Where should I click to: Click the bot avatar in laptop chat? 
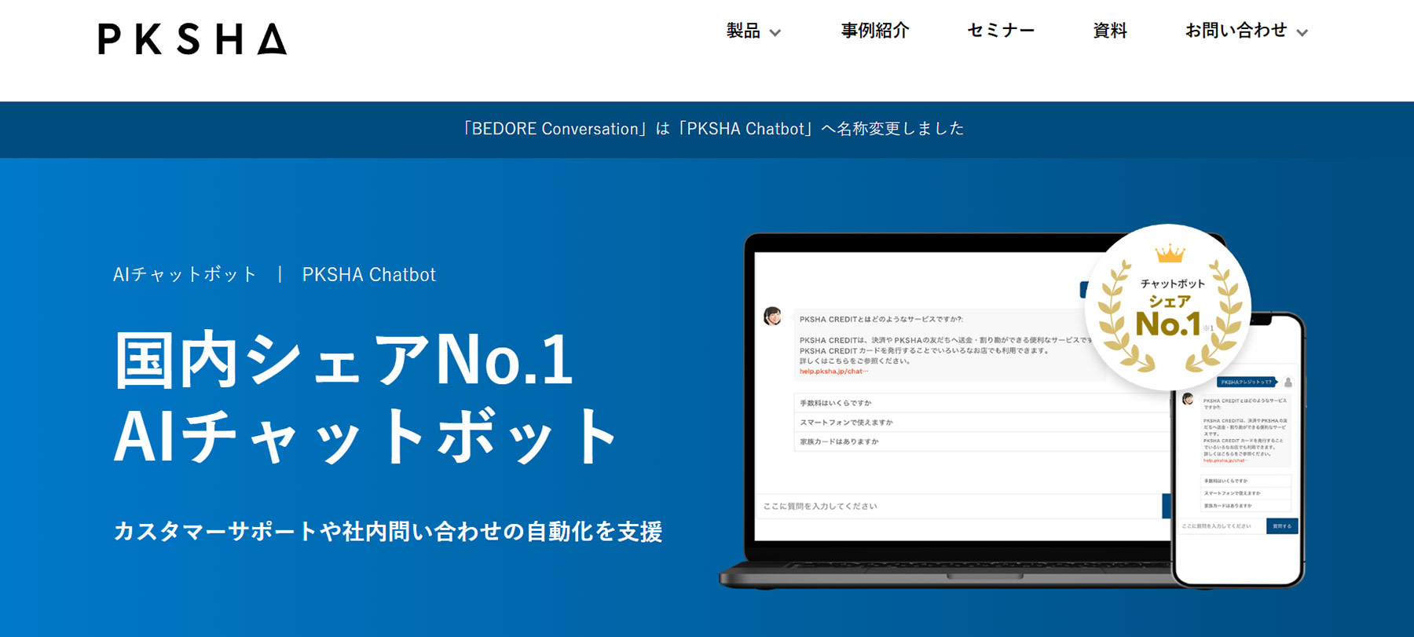tap(773, 317)
